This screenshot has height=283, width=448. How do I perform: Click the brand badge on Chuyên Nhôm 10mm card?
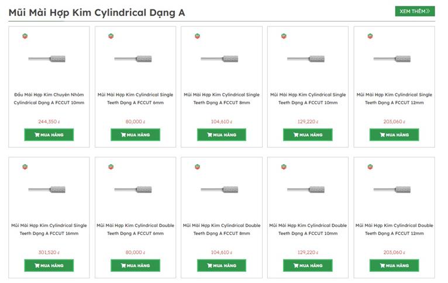(25, 36)
